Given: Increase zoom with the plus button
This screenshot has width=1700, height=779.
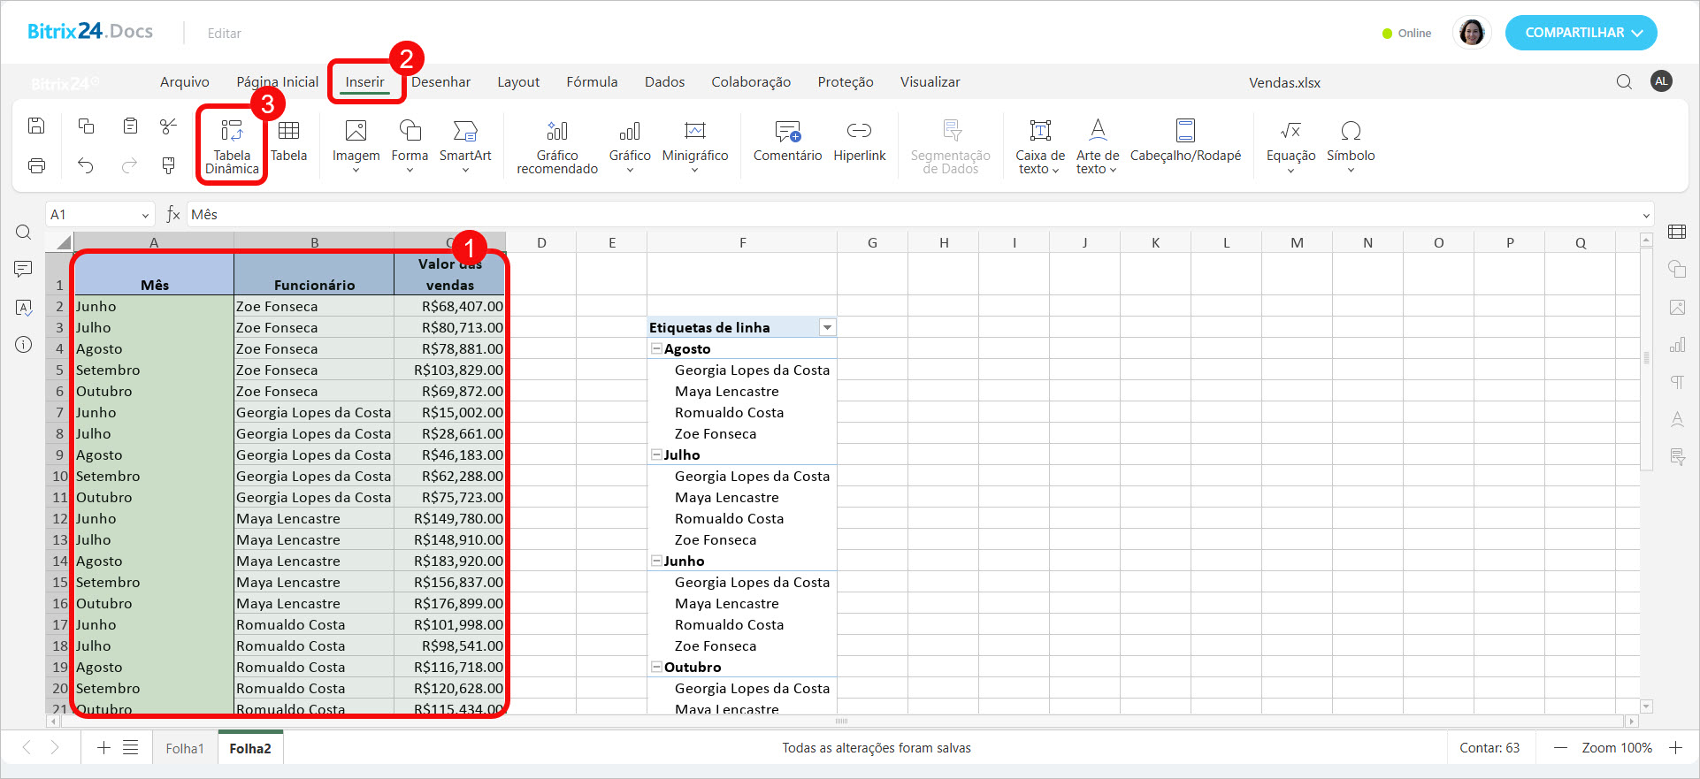Looking at the screenshot, I should click(x=1675, y=748).
